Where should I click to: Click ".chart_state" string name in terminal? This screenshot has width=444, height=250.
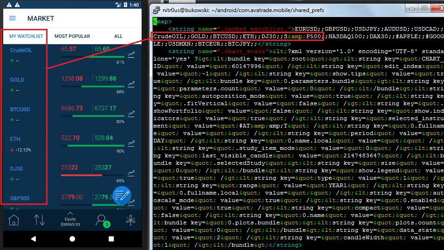[x=243, y=51]
